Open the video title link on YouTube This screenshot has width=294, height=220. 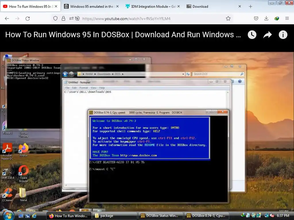123,35
